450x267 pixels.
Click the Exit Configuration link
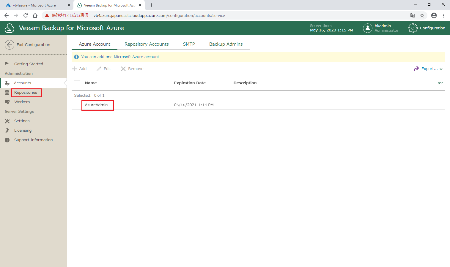click(x=33, y=45)
